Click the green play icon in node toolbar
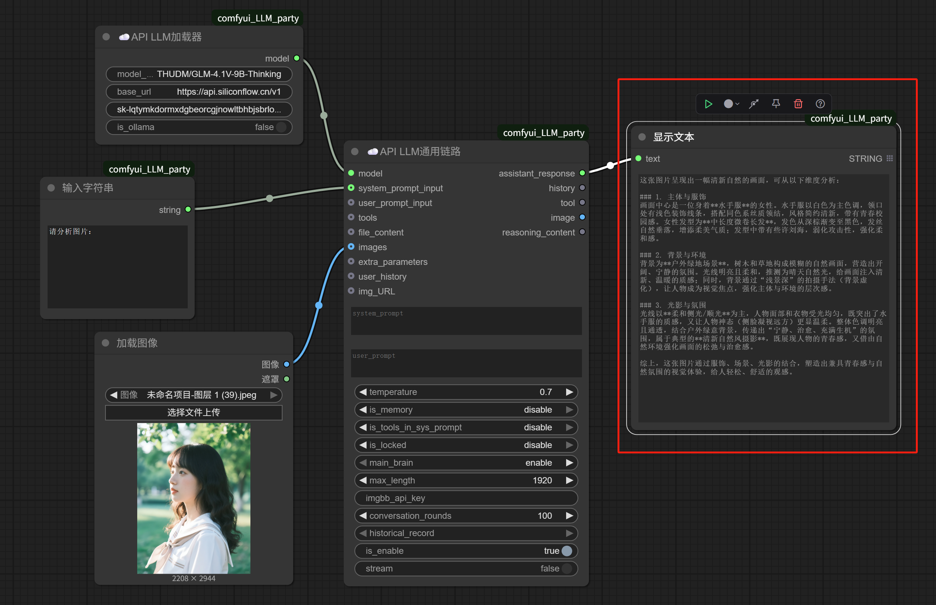936x605 pixels. click(708, 104)
